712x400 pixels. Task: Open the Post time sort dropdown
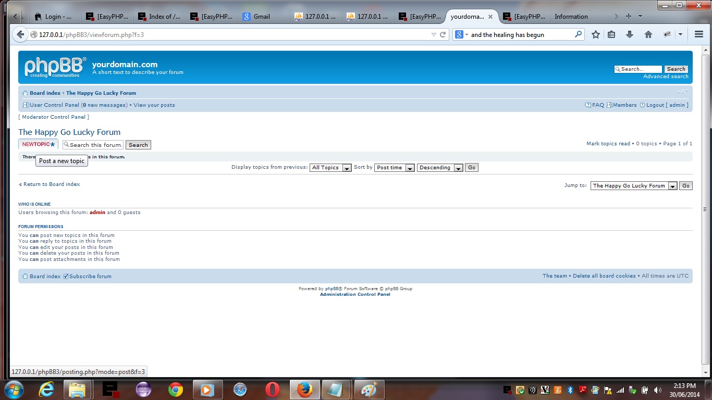point(394,168)
